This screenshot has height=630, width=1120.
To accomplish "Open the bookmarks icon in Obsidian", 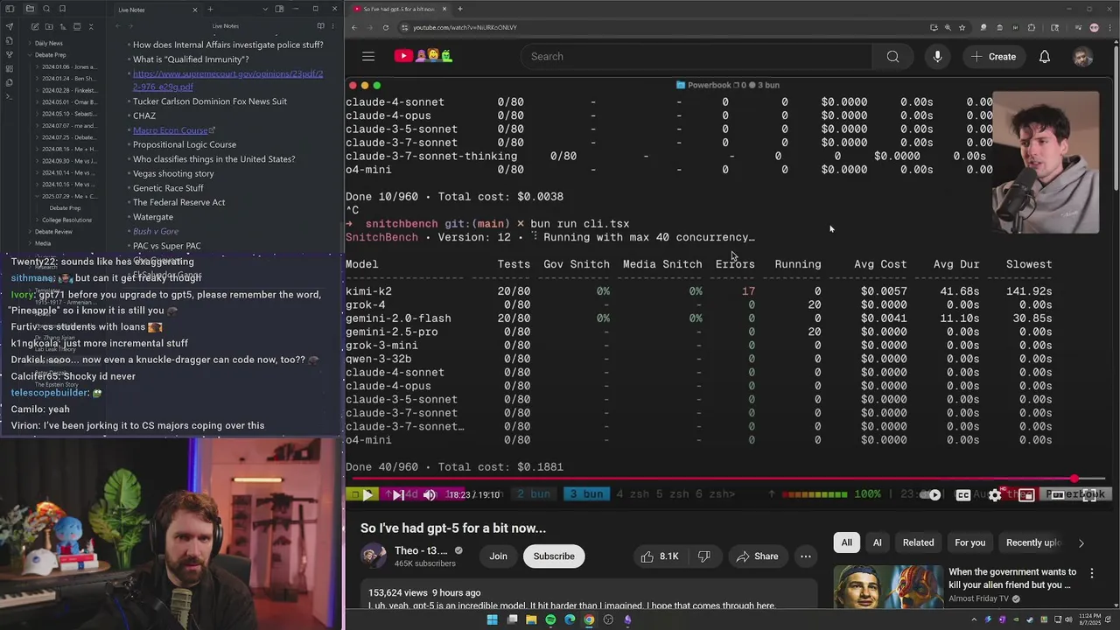I will coord(62,9).
